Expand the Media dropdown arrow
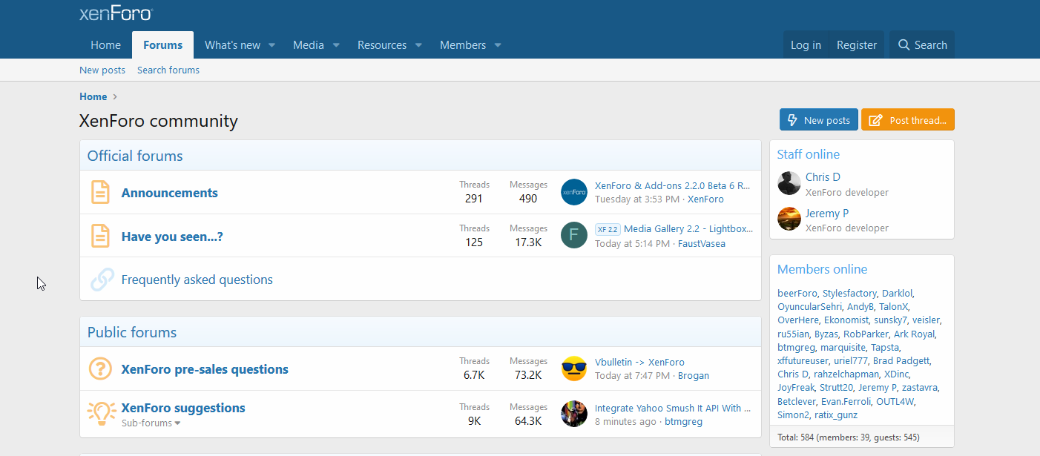 tap(336, 45)
